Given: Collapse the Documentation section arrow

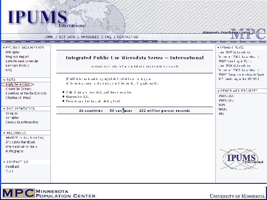Looking at the screenshot, I should [x=4, y=109].
